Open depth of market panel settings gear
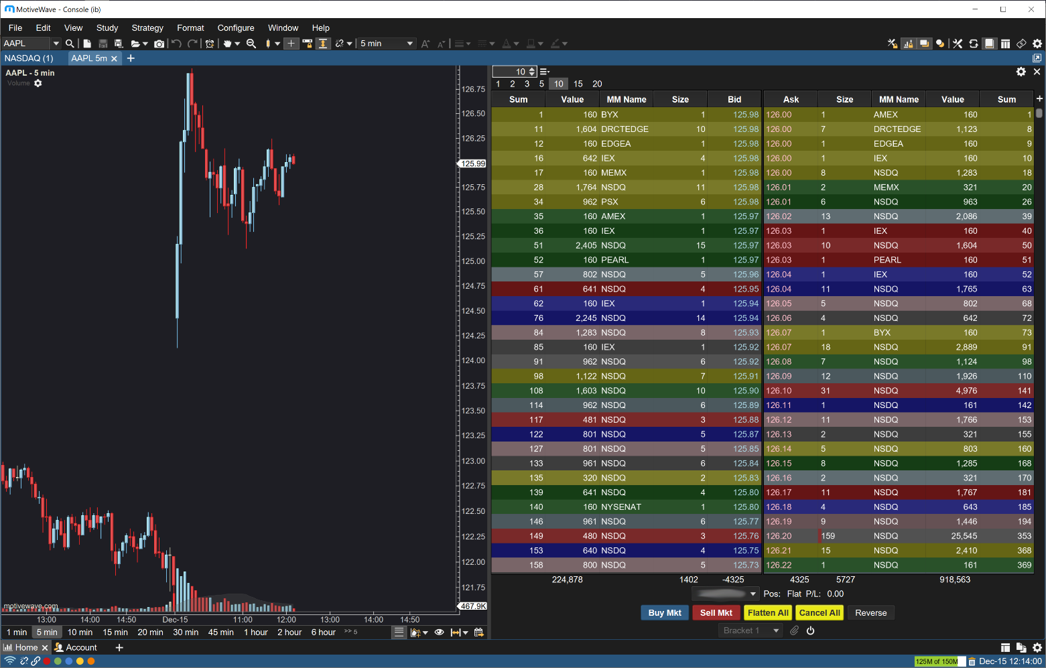The height and width of the screenshot is (668, 1046). [x=1021, y=72]
